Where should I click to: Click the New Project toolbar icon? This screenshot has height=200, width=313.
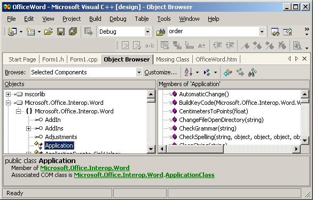click(12, 32)
